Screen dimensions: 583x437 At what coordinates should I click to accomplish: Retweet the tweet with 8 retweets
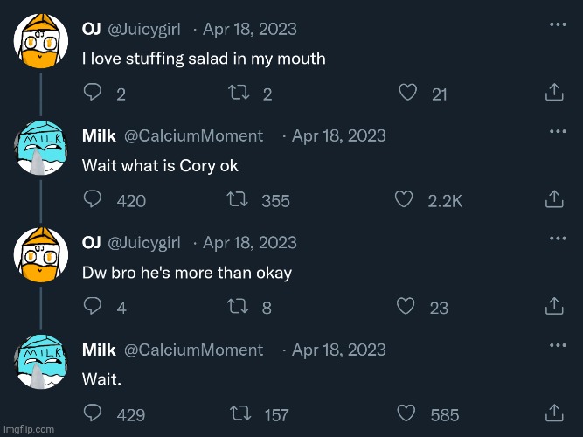(237, 307)
